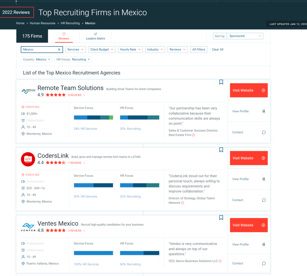Open the Ventes Mexico firm title

point(58,224)
